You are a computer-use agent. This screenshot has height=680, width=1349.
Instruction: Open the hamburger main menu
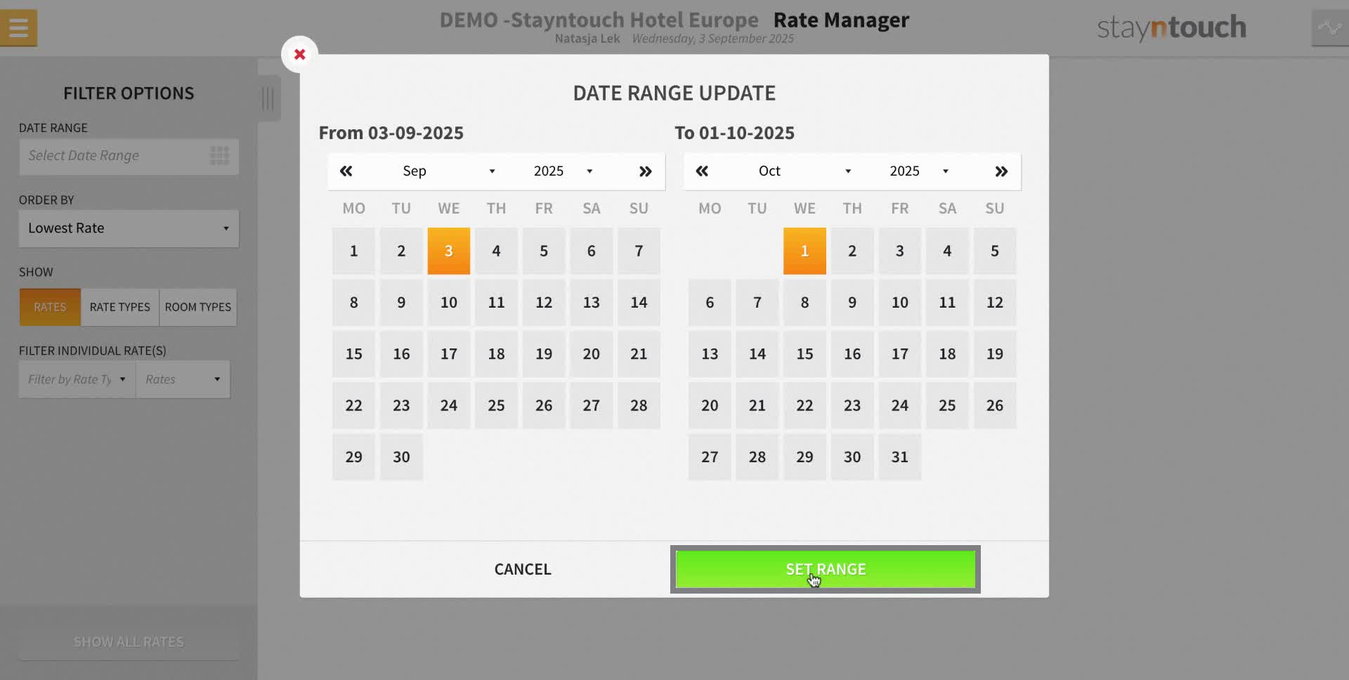19,28
